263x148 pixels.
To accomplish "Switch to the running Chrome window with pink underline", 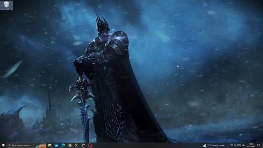I will tap(83, 145).
